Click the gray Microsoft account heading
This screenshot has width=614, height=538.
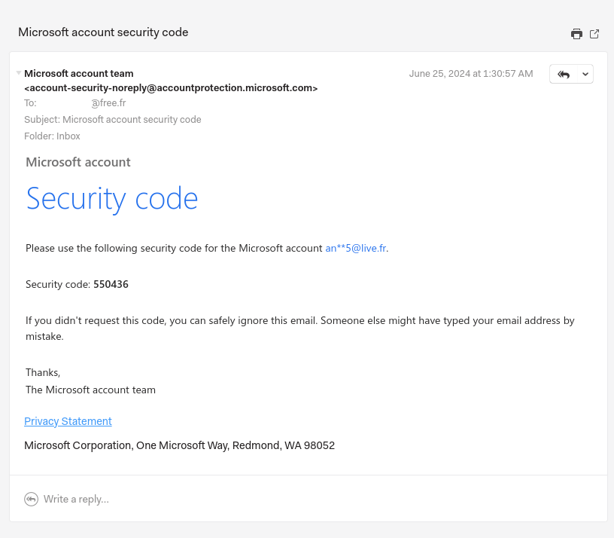point(78,162)
